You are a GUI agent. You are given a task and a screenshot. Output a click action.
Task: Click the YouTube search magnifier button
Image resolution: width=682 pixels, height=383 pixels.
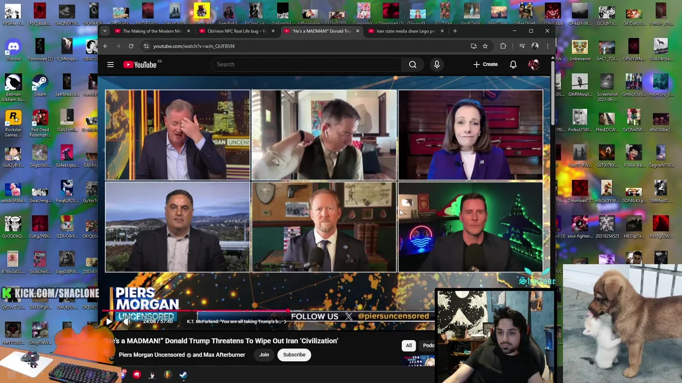click(412, 64)
